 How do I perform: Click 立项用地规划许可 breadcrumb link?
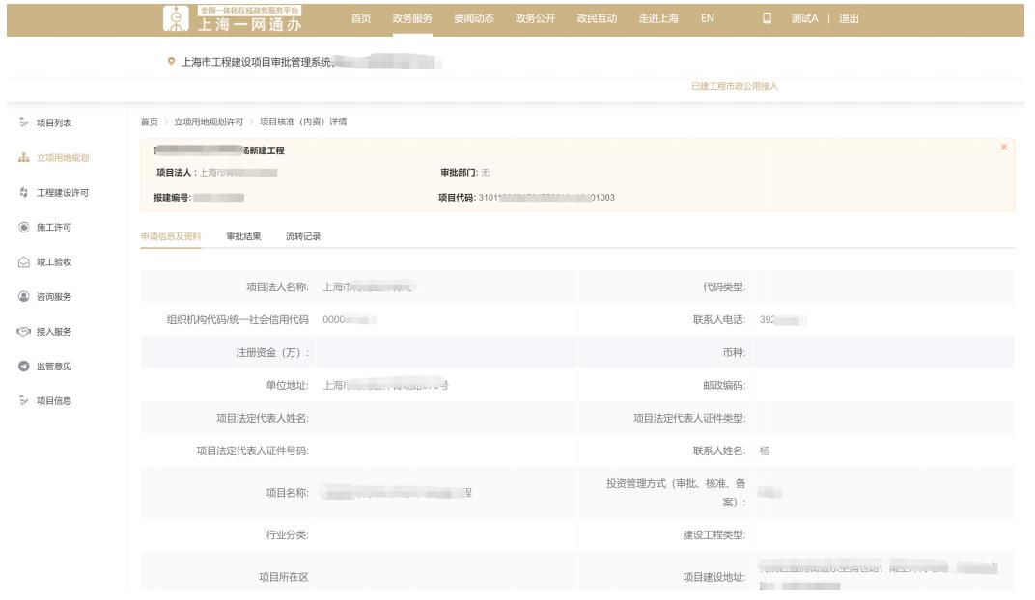pyautogui.click(x=209, y=123)
